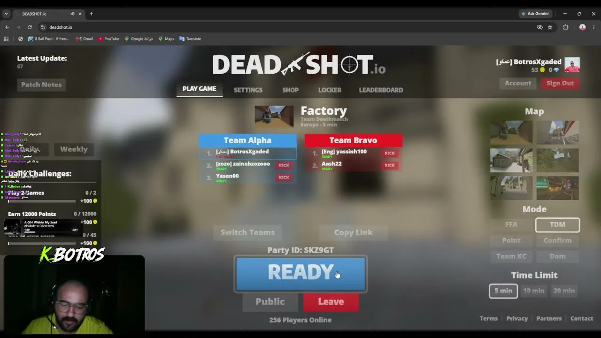Set time limit to 20 min
The image size is (601, 338).
(x=564, y=291)
